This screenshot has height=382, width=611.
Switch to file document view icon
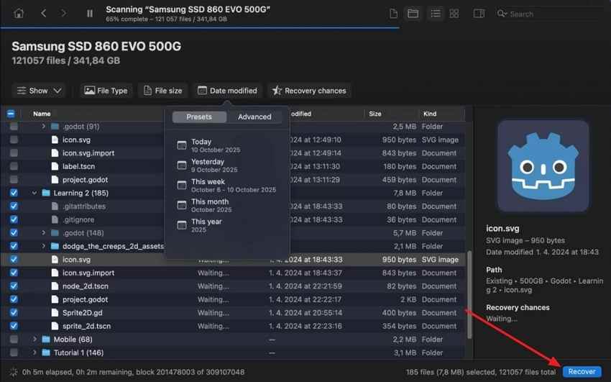(394, 14)
